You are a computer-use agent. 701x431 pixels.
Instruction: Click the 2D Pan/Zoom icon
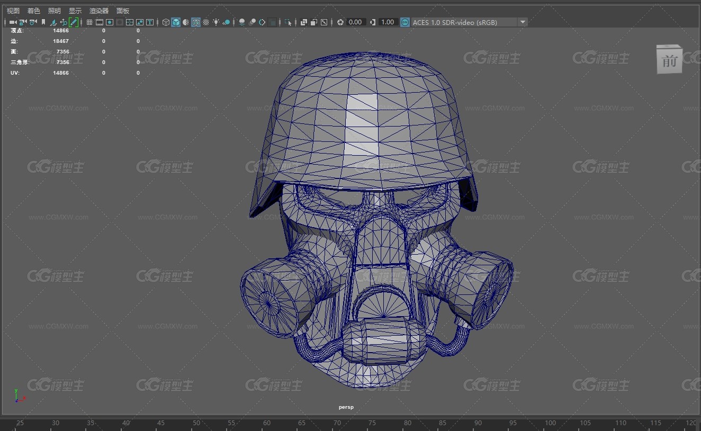point(64,22)
